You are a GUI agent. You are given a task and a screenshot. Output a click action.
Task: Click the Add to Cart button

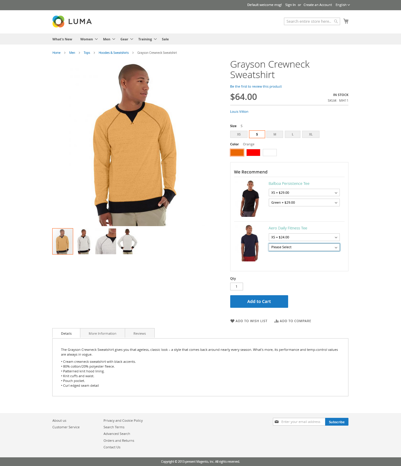coord(259,301)
